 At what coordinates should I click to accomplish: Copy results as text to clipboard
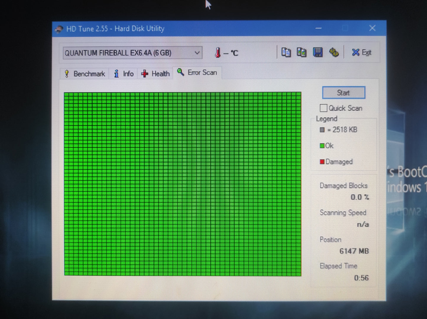[x=286, y=52]
